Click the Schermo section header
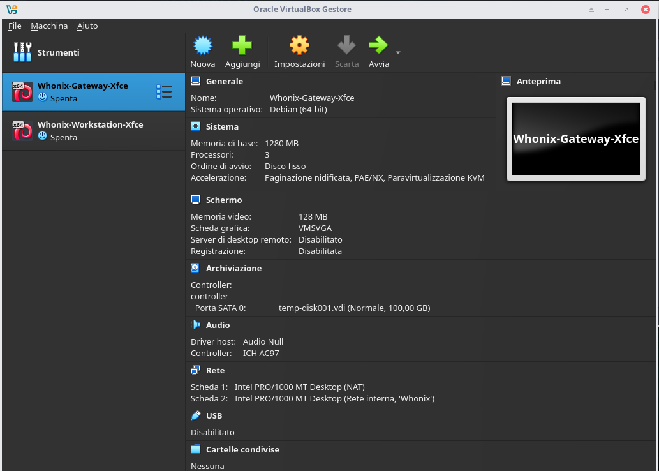This screenshot has height=471, width=659. 223,200
